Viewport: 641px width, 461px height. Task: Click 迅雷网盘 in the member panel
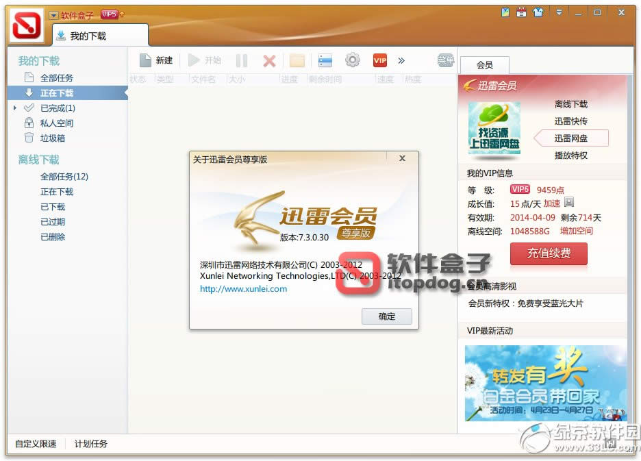570,138
